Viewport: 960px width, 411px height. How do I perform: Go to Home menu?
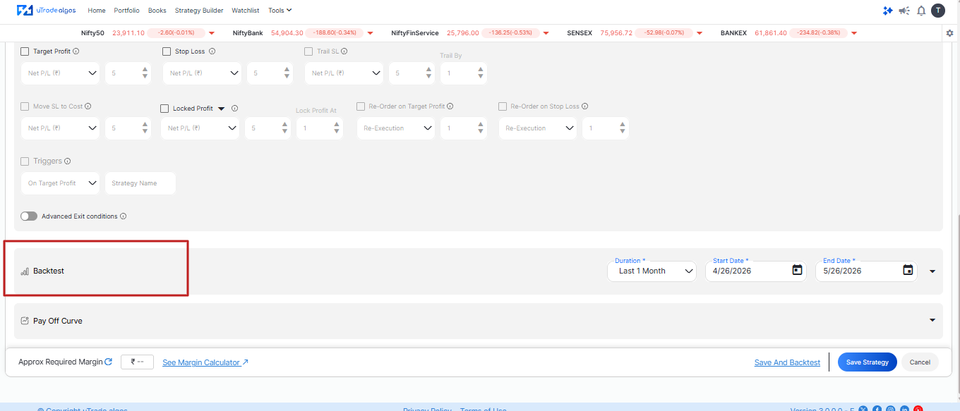point(97,11)
